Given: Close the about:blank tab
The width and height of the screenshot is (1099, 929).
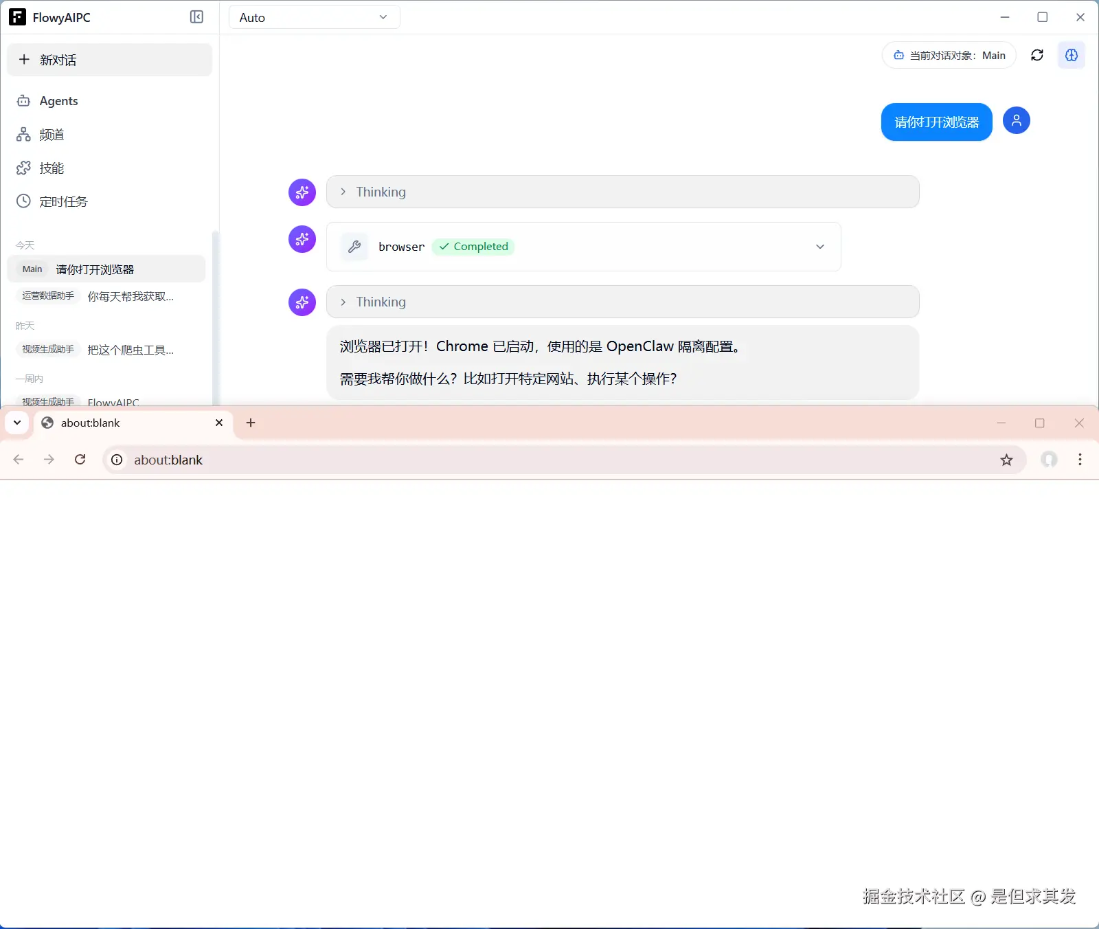Looking at the screenshot, I should [x=219, y=423].
